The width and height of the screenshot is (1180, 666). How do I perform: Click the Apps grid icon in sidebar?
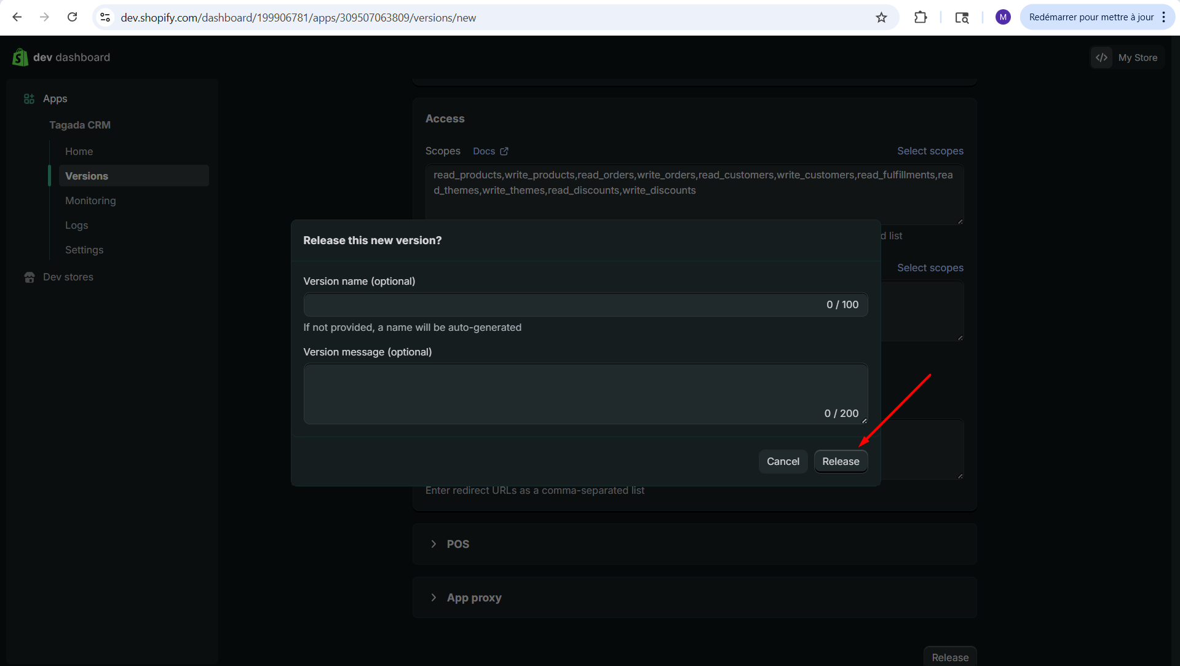[29, 99]
